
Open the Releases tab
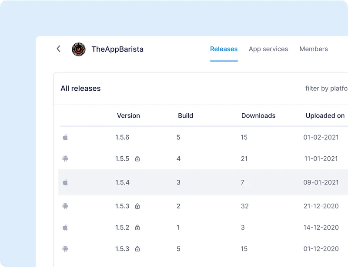coord(224,49)
